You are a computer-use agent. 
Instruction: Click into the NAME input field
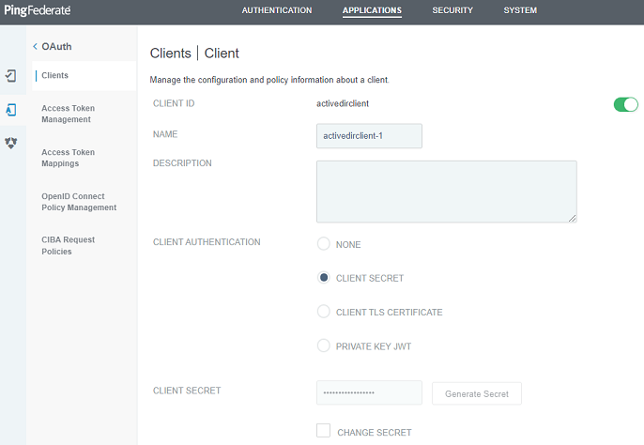tap(369, 136)
